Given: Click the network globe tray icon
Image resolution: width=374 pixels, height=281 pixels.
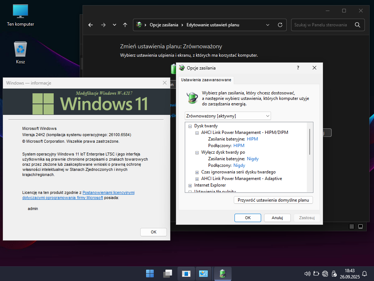Looking at the screenshot, I should point(325,273).
